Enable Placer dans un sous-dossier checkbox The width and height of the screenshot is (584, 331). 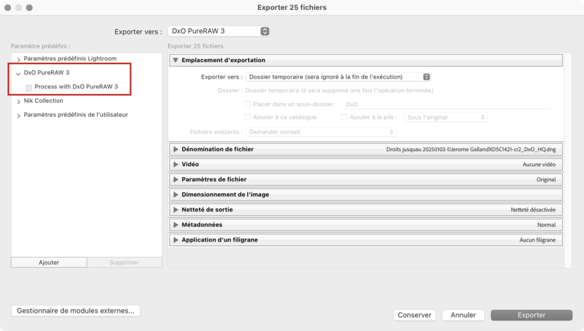click(248, 104)
